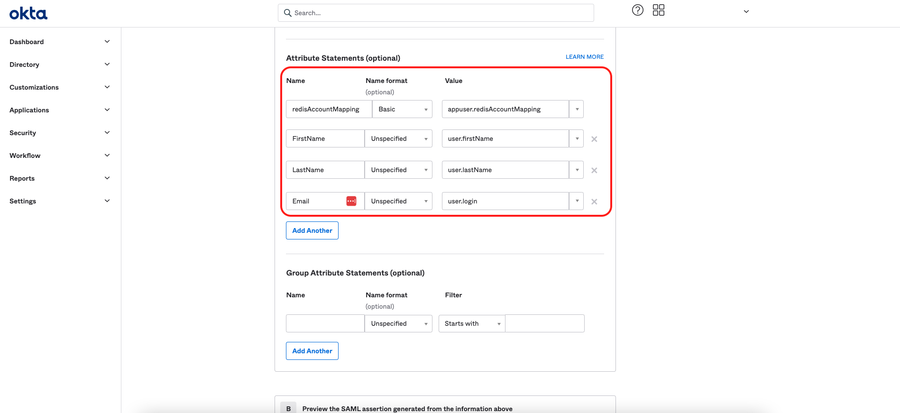Open Name format dropdown showing Basic
The image size is (900, 413).
402,109
